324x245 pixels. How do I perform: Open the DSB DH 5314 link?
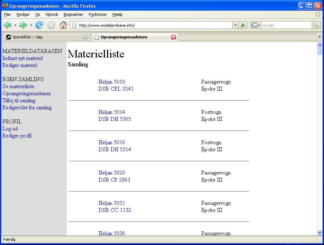pyautogui.click(x=115, y=149)
